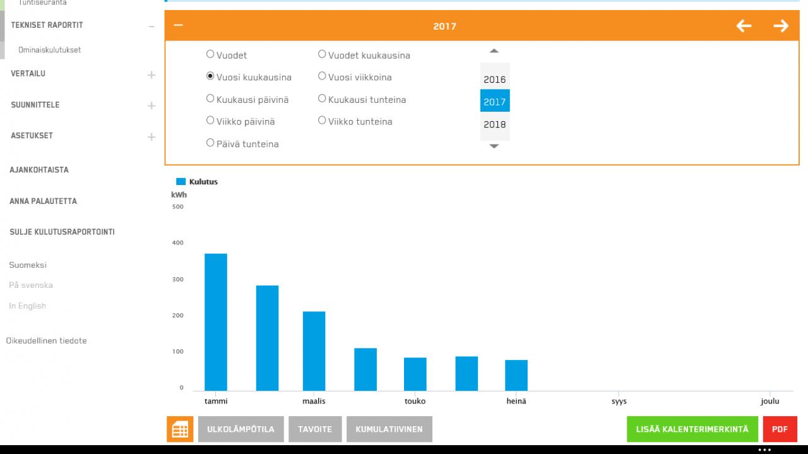808x454 pixels.
Task: Select Kuukausi tunteina radio option
Action: pyautogui.click(x=322, y=99)
